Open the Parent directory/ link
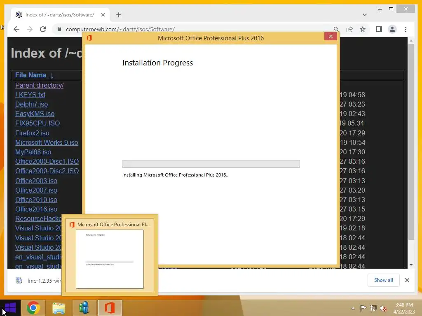Image resolution: width=422 pixels, height=316 pixels. (39, 85)
